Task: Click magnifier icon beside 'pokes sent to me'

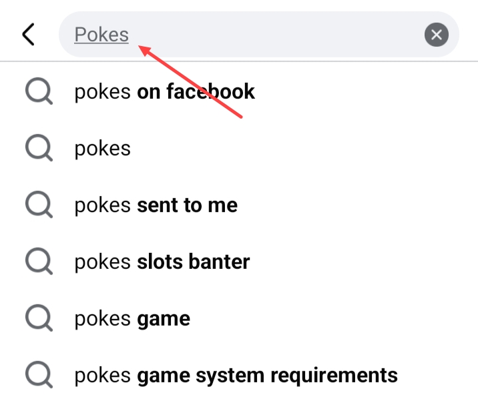Action: pyautogui.click(x=39, y=205)
